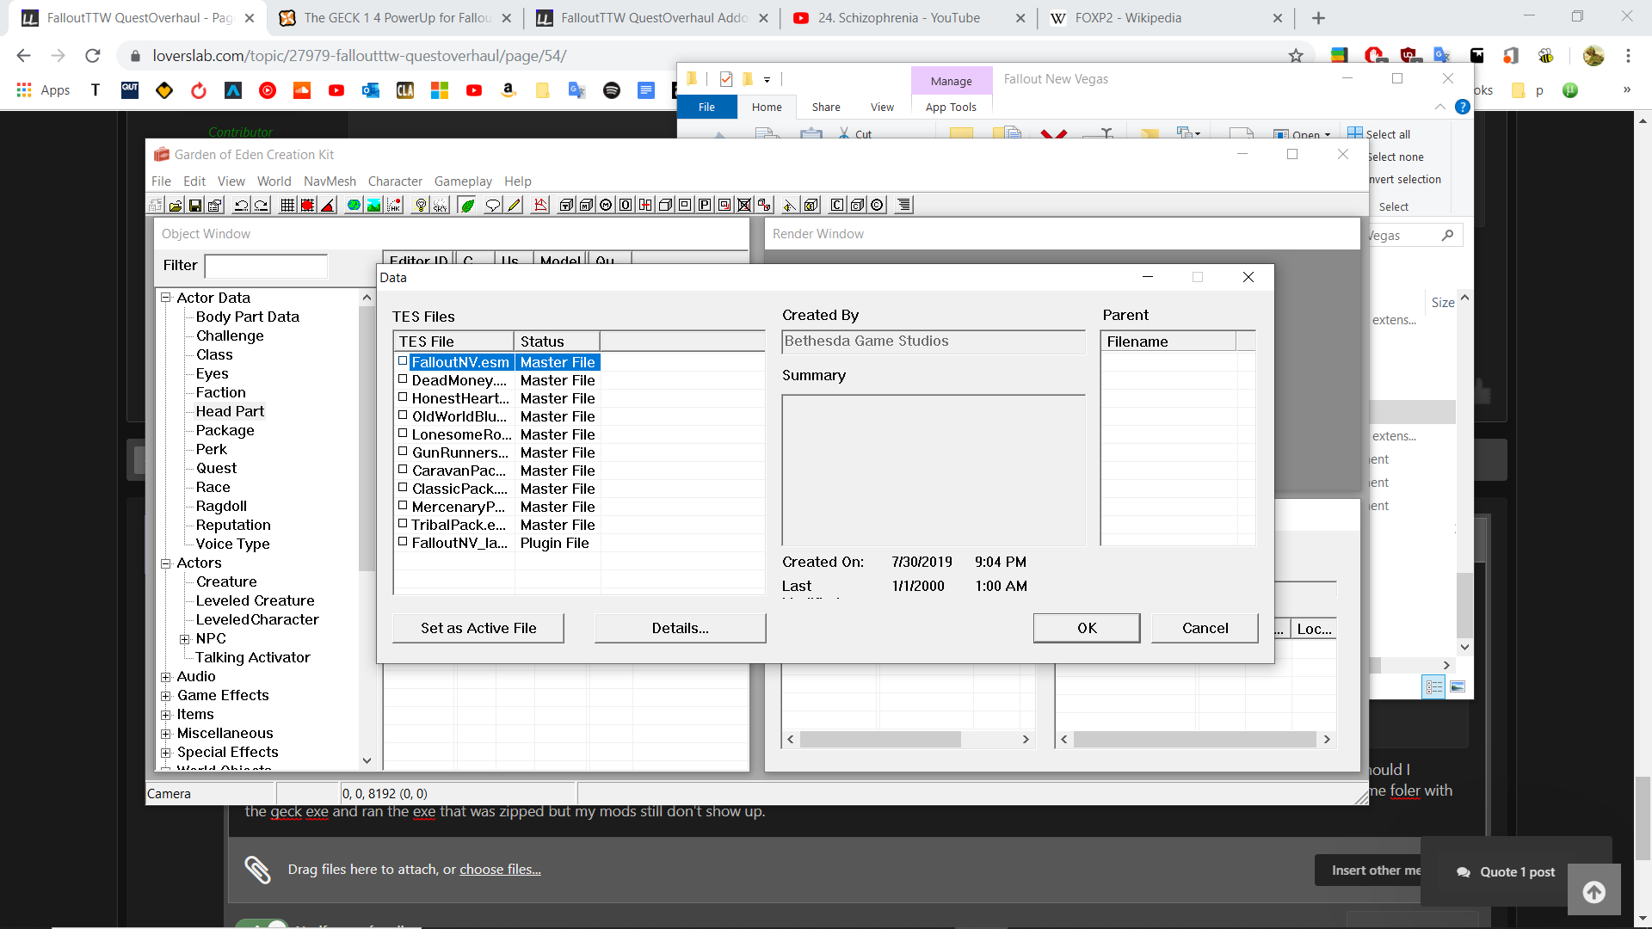The height and width of the screenshot is (929, 1652).
Task: Collapse the Actors tree node
Action: [166, 563]
